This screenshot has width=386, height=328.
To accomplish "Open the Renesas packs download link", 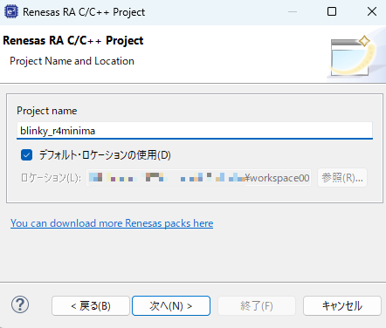I will (112, 223).
